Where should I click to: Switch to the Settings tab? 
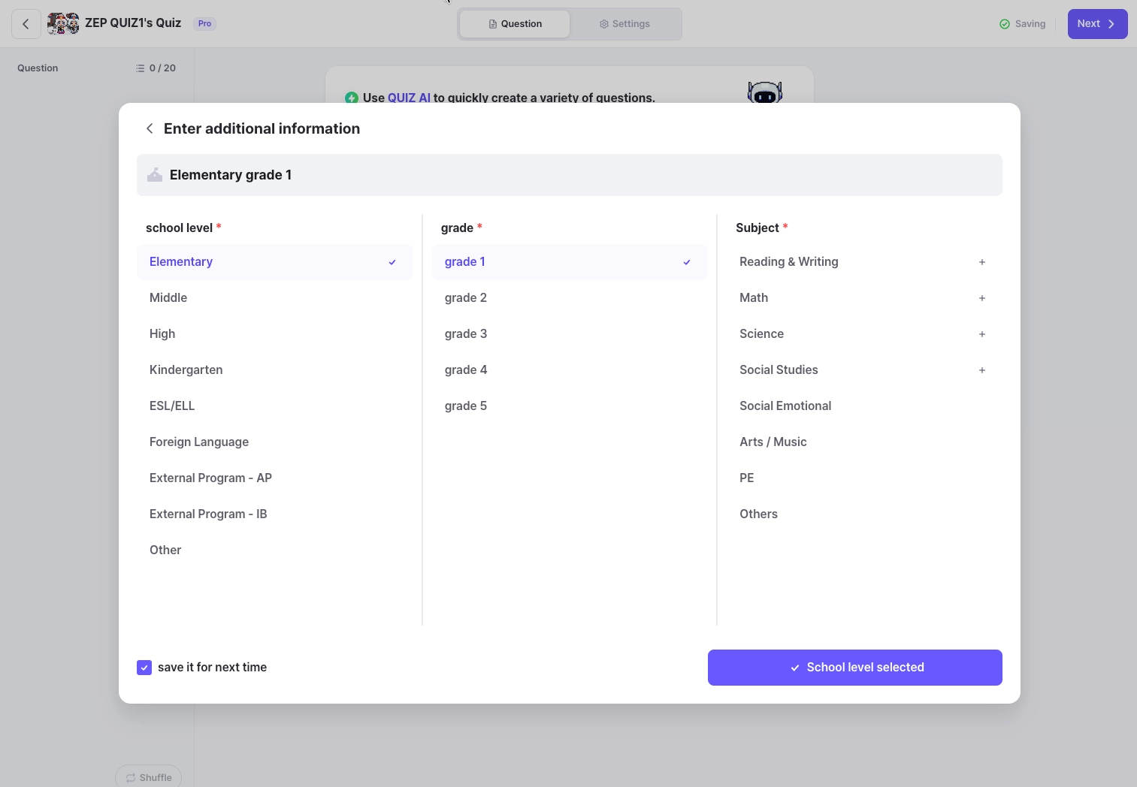(x=624, y=24)
